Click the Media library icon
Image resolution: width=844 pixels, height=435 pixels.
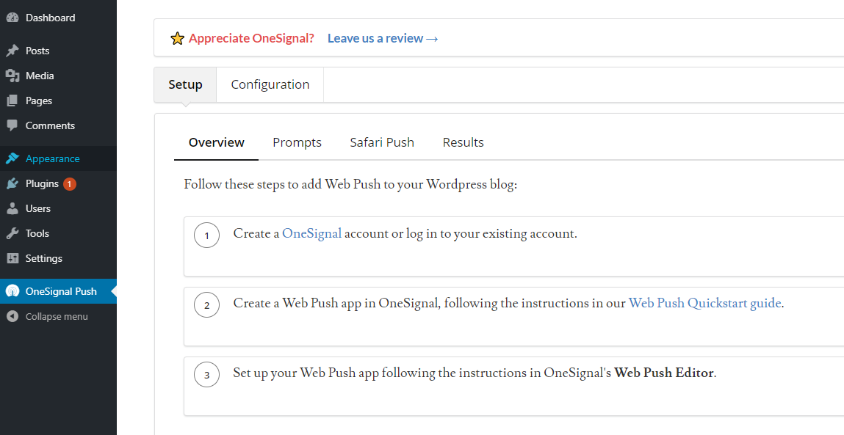pyautogui.click(x=12, y=76)
